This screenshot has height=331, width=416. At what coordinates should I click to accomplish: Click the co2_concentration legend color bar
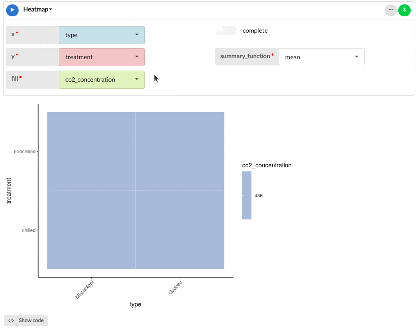pyautogui.click(x=247, y=196)
